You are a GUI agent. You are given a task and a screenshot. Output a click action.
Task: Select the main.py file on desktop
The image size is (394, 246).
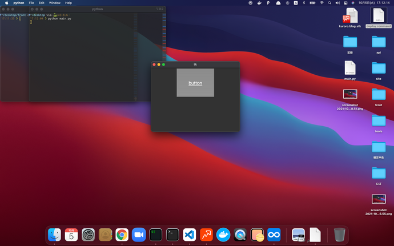pyautogui.click(x=350, y=70)
